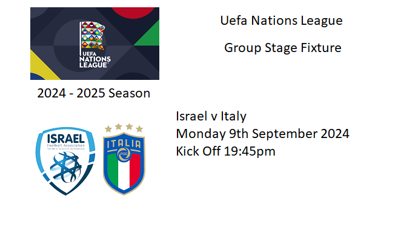
Task: Click the gold stars above Italia badge
Action: tap(124, 128)
